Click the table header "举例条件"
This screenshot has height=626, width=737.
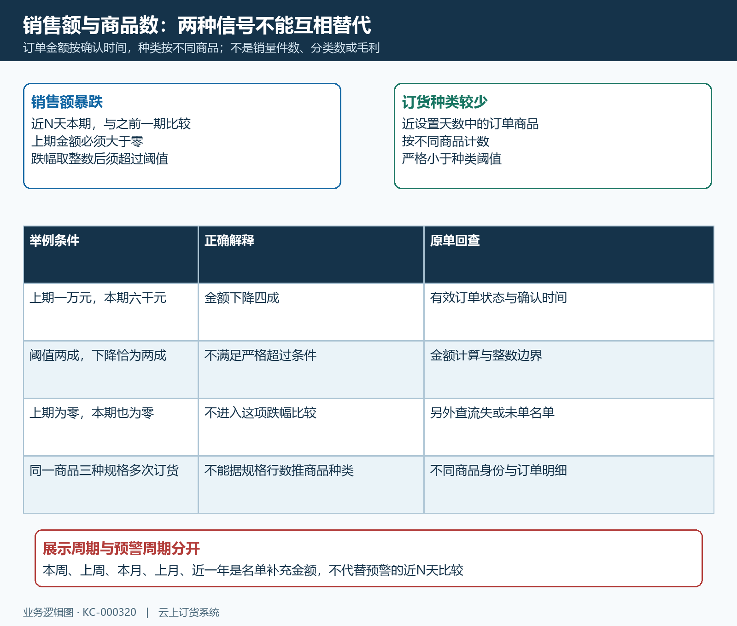pyautogui.click(x=111, y=255)
